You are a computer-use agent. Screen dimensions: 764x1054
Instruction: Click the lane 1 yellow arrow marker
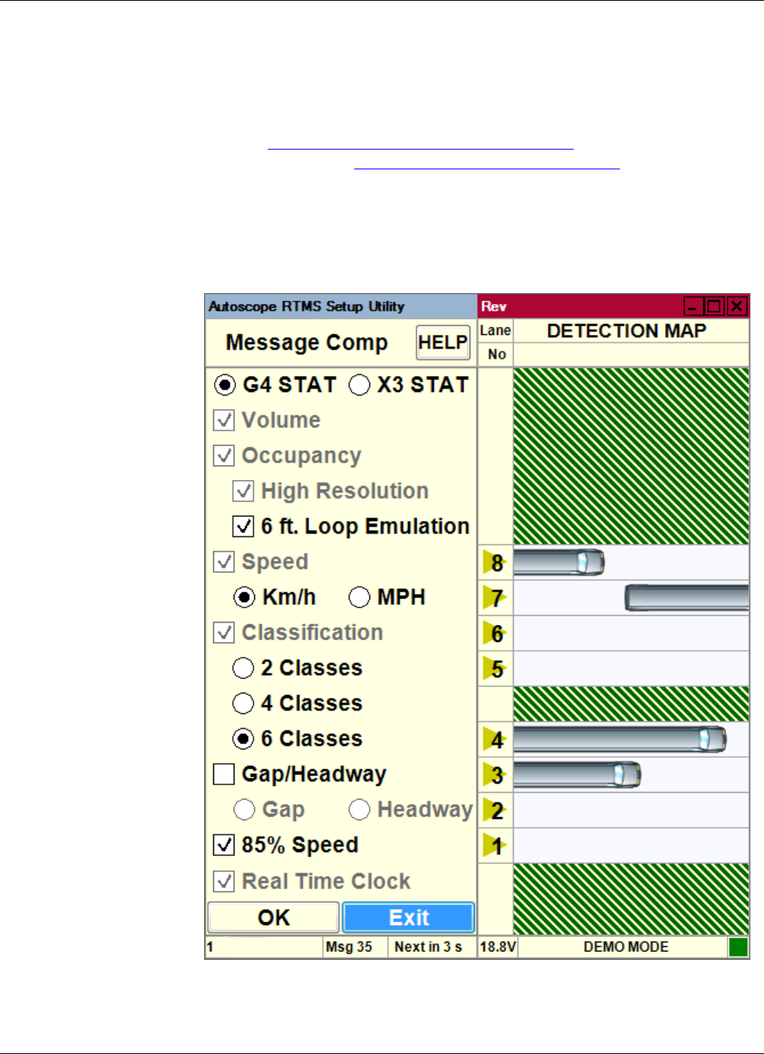coord(495,845)
